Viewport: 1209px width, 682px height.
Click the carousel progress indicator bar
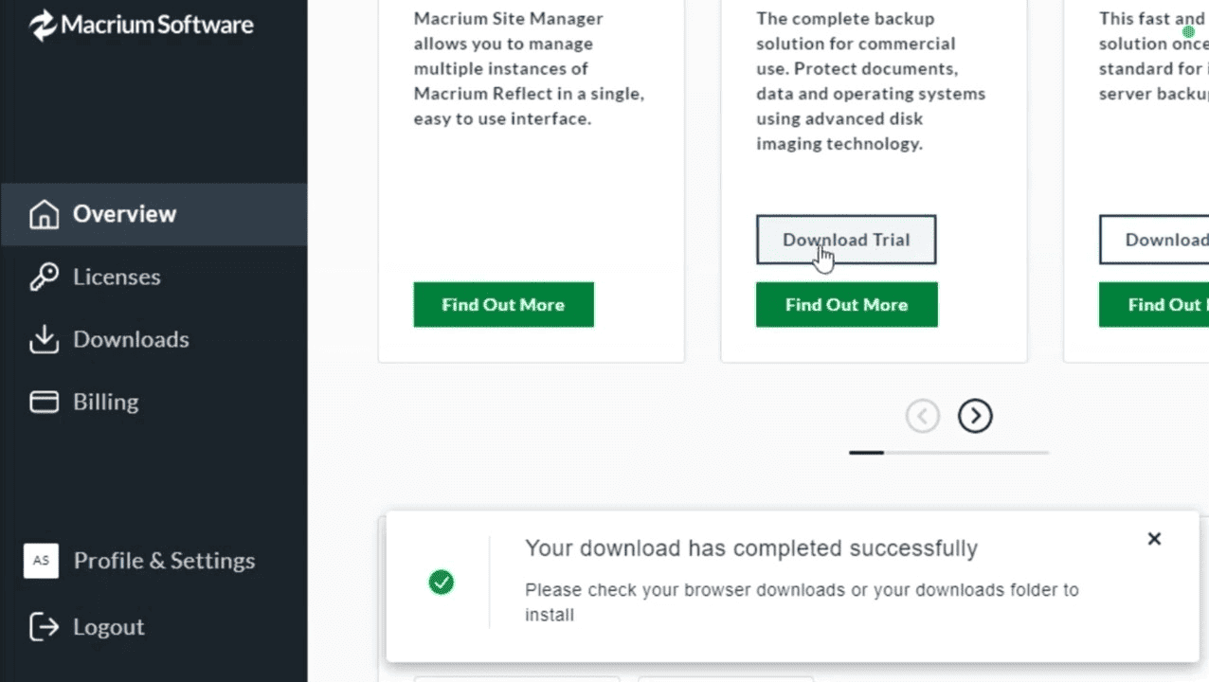click(x=949, y=453)
